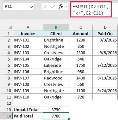The width and height of the screenshot is (118, 120).
Task: Click into the SUMIF formula in formula bar
Action: pos(91,10)
